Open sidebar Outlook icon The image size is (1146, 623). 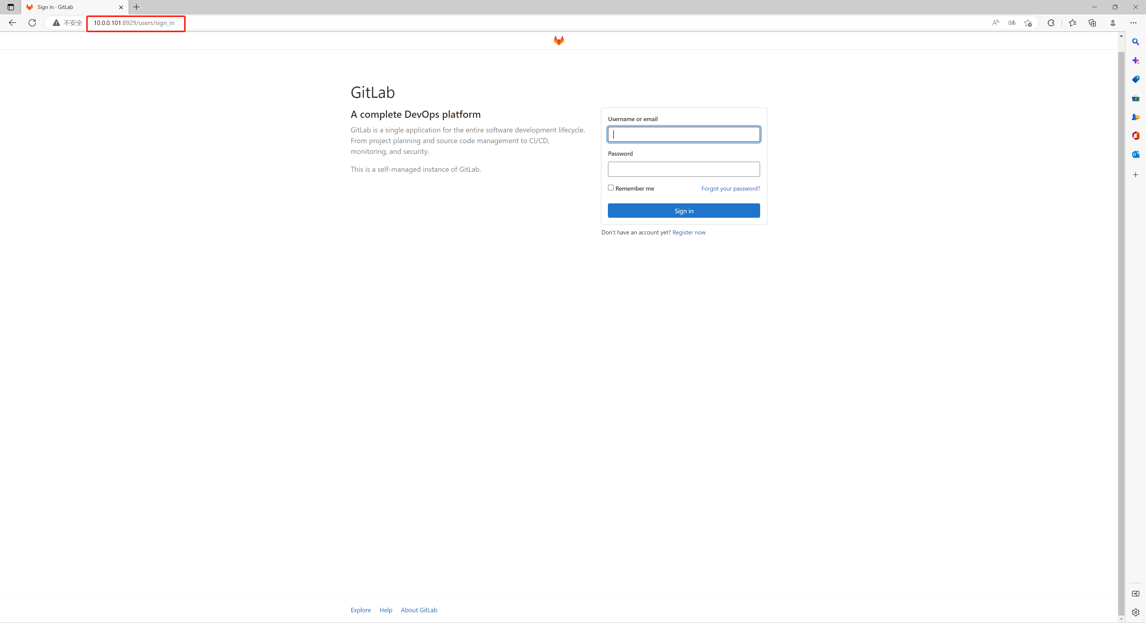pyautogui.click(x=1135, y=154)
